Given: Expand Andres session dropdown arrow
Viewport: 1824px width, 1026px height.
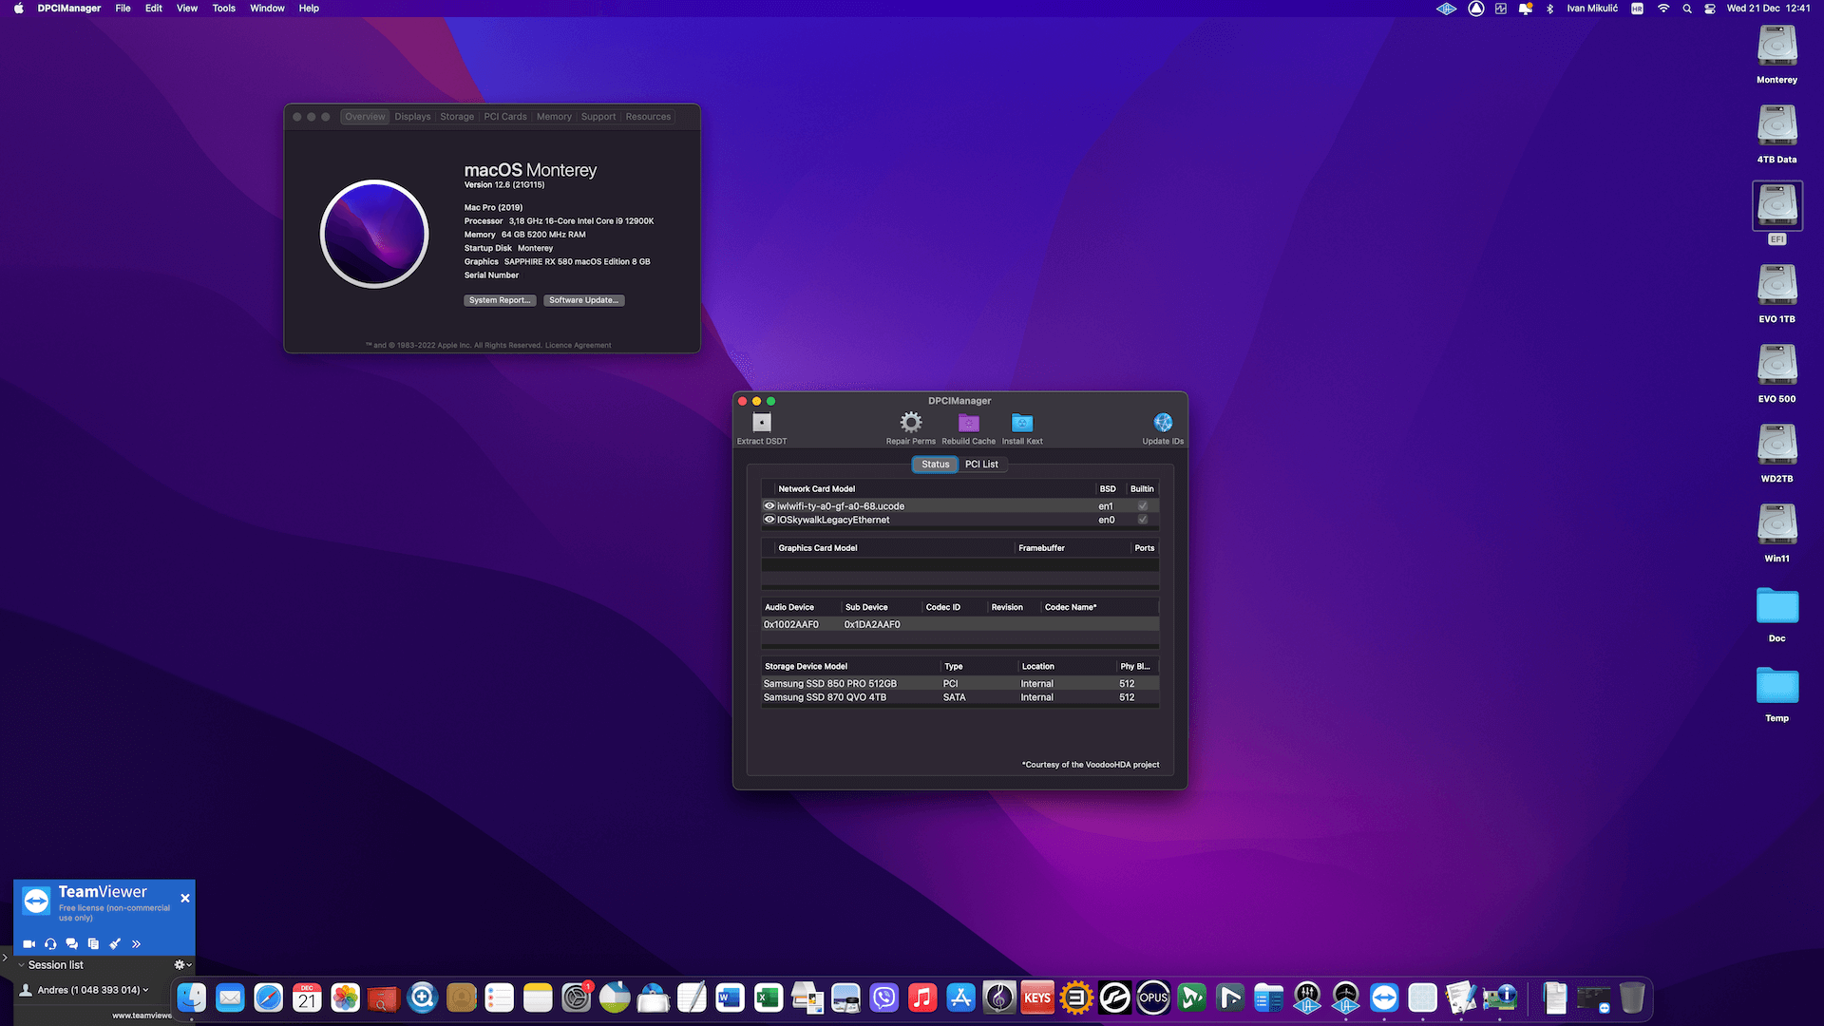Looking at the screenshot, I should [x=145, y=990].
